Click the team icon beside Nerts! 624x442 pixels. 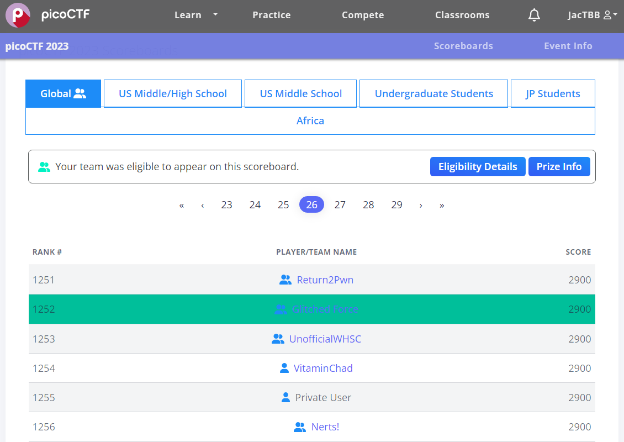pyautogui.click(x=300, y=427)
